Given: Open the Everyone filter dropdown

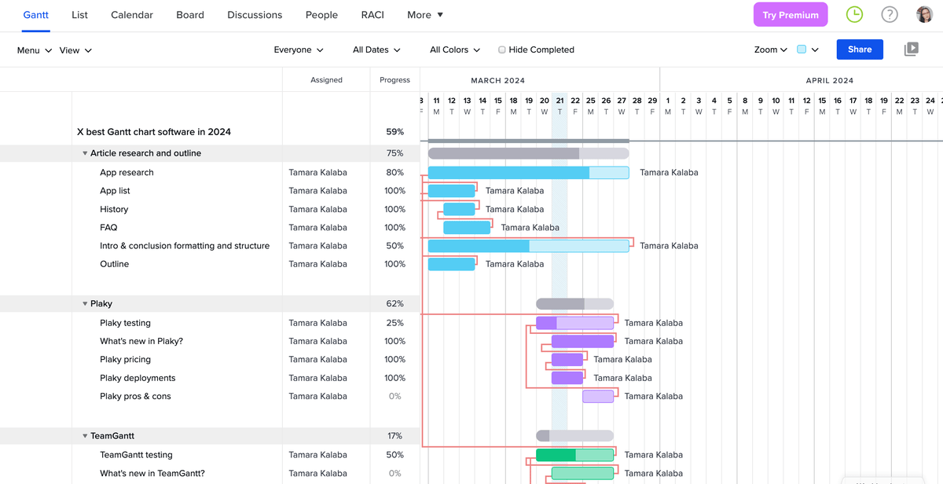Looking at the screenshot, I should pyautogui.click(x=298, y=49).
